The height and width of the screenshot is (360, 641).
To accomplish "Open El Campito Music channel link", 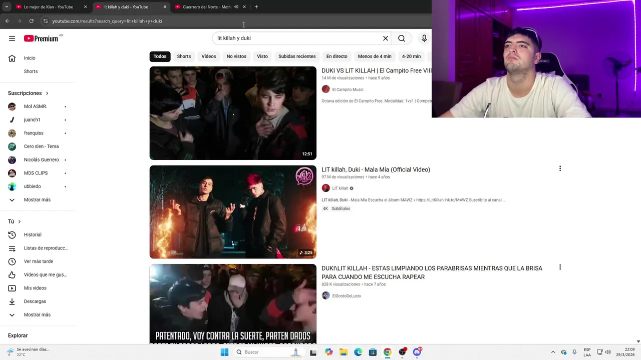I will point(348,89).
